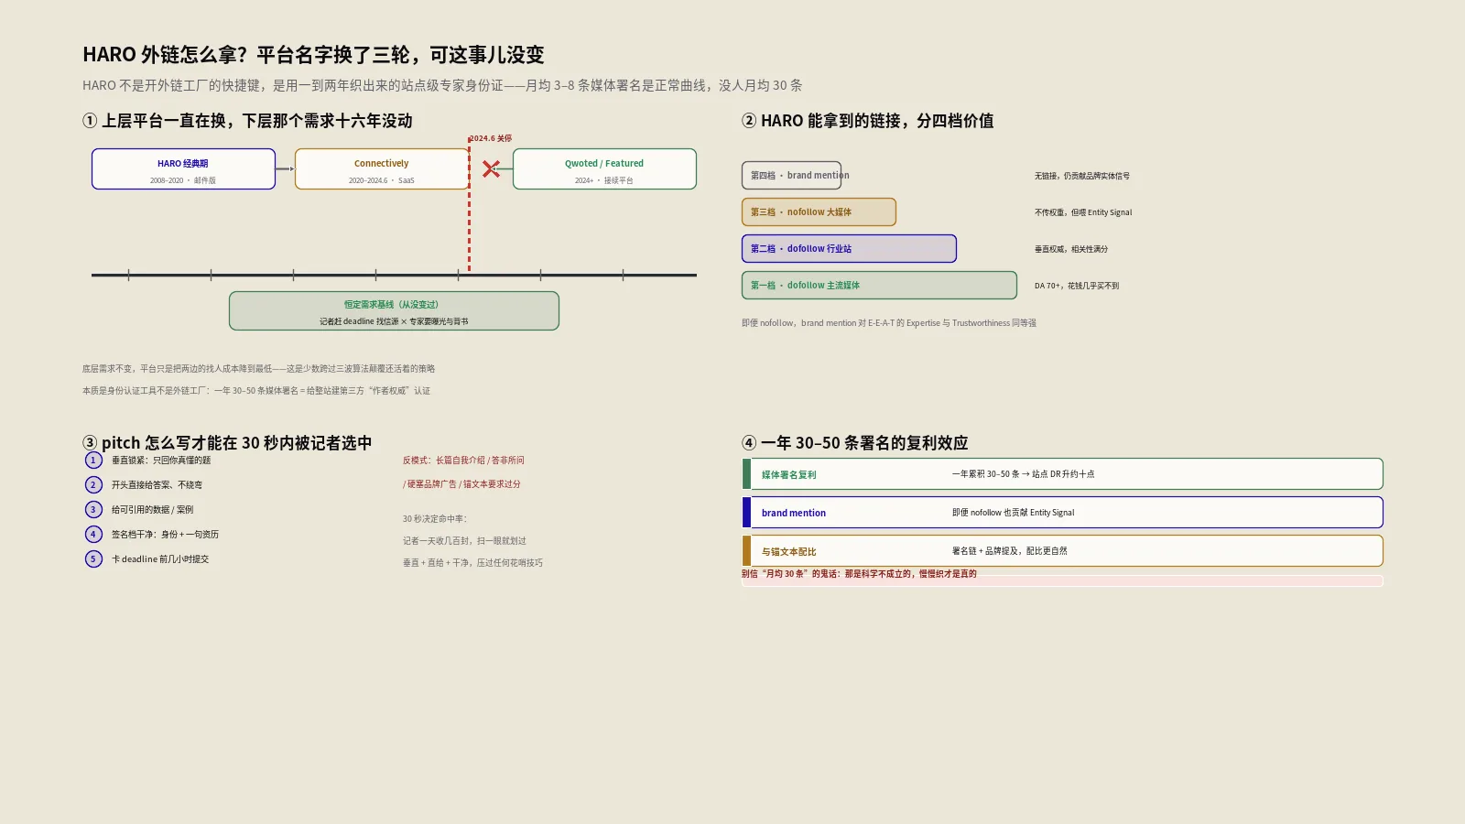Click the text 记者一天收几百封，扫一眼就划过
The image size is (1465, 824).
pos(464,541)
